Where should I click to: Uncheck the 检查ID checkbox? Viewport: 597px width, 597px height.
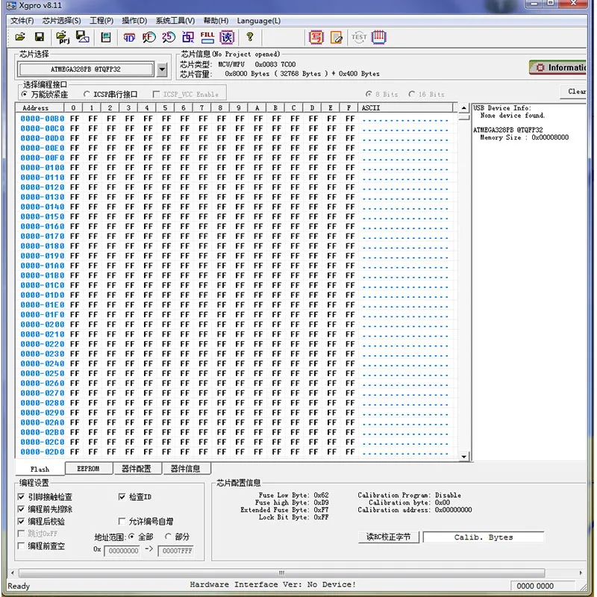[122, 497]
